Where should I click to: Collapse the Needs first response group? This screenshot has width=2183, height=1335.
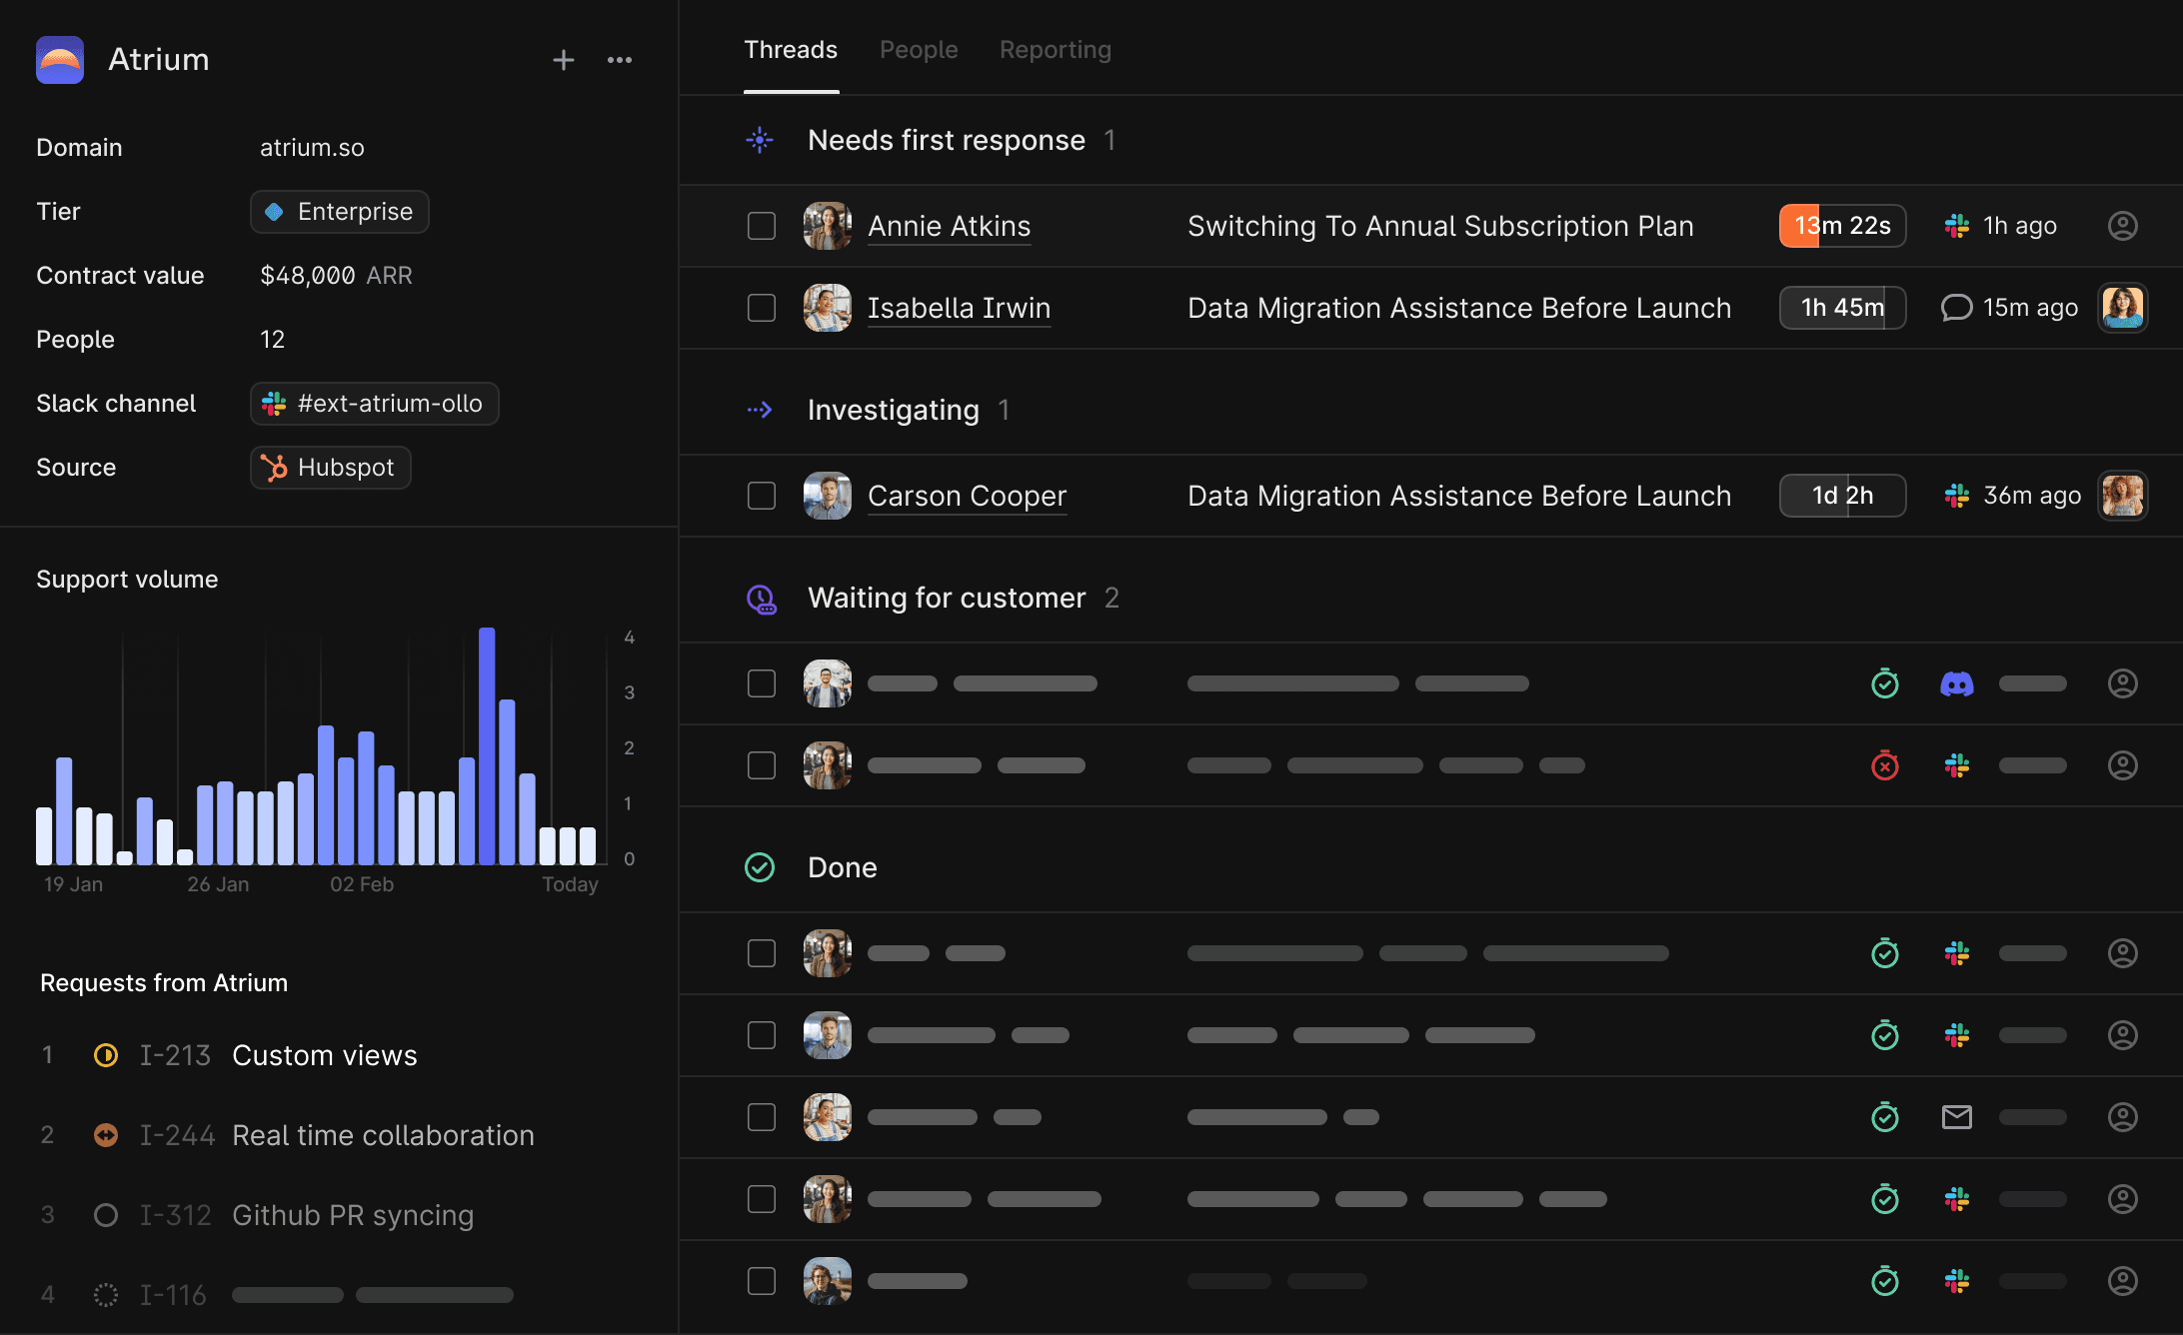[946, 140]
